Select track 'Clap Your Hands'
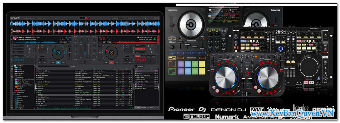 pyautogui.click(x=84, y=84)
